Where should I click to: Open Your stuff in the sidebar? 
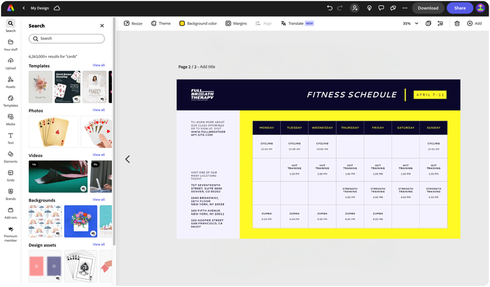coord(10,45)
